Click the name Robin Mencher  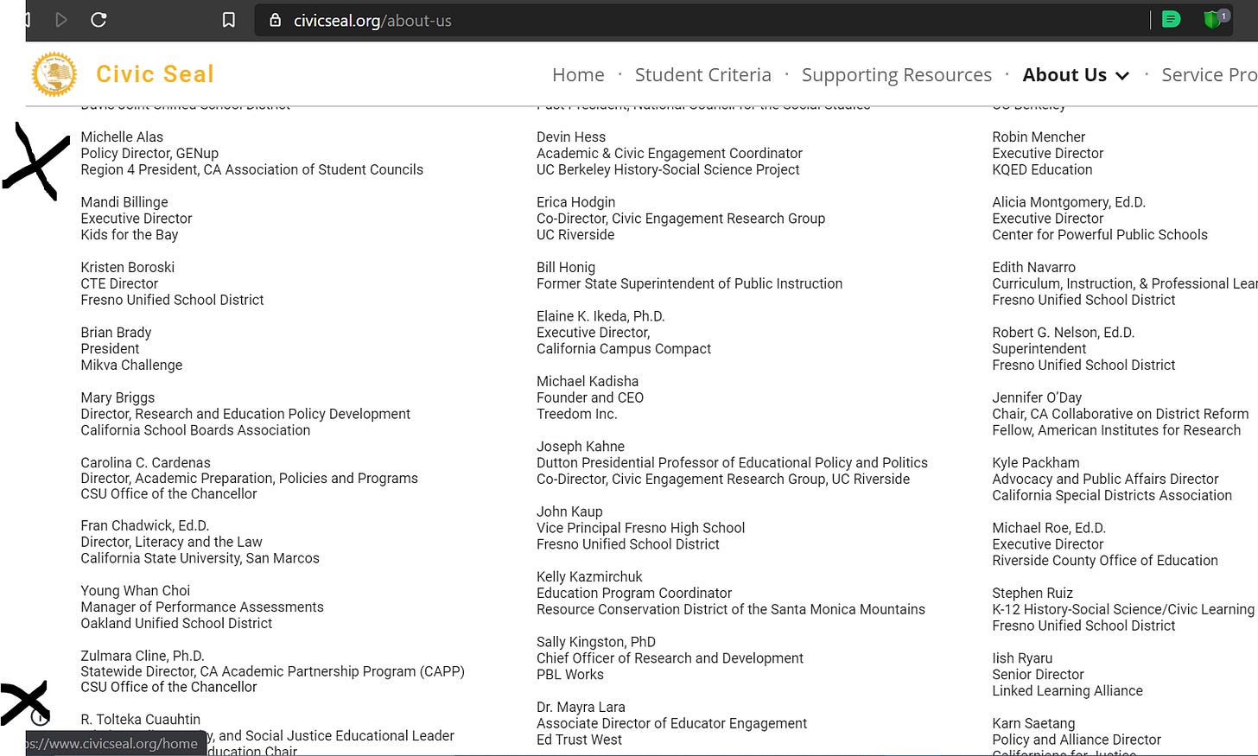point(1039,137)
